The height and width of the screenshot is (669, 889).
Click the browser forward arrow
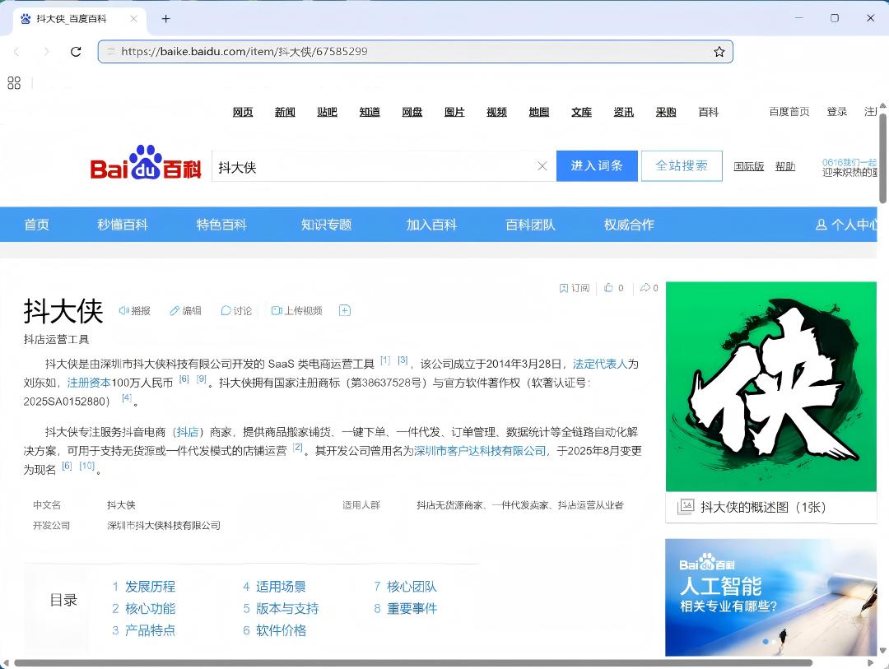tap(46, 52)
